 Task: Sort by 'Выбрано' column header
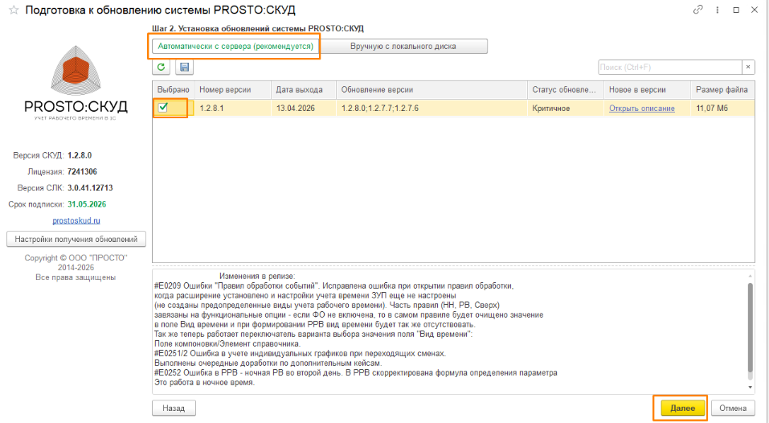click(x=173, y=90)
